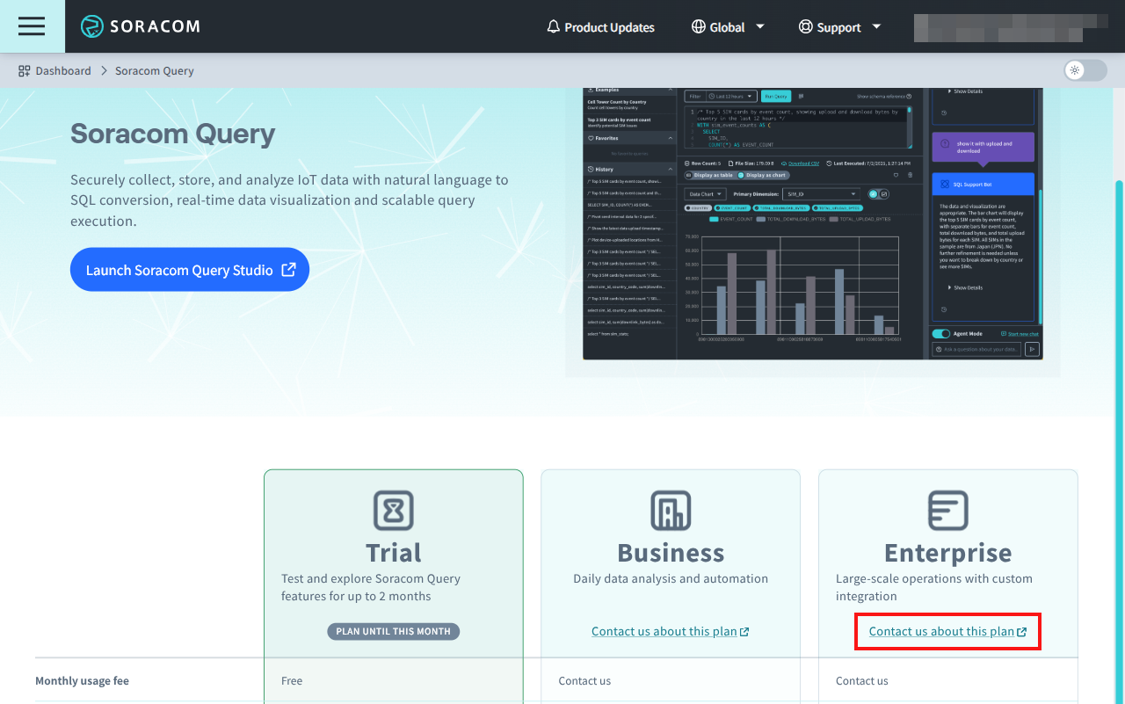1125x704 pixels.
Task: Launch Soracom Query Studio
Action: (x=189, y=269)
